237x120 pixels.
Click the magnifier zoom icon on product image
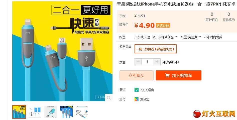(x=109, y=98)
